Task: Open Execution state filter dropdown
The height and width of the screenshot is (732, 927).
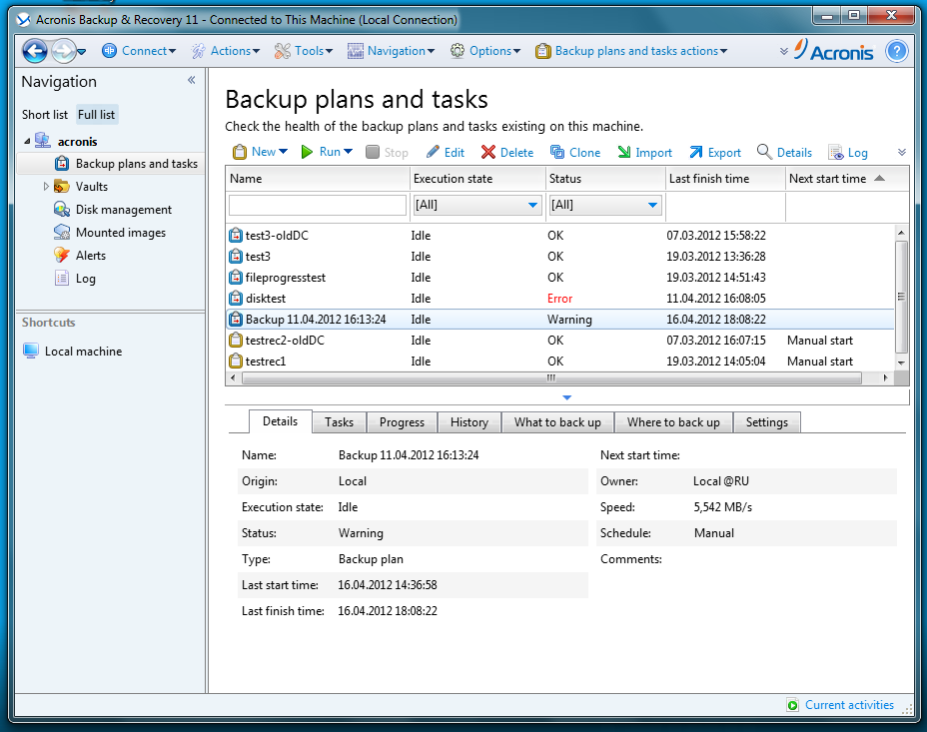Action: (x=477, y=205)
